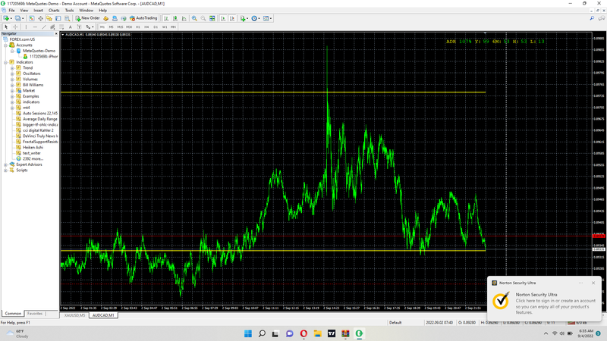Open the profiles icon in toolbar
Viewport: 607px width, 341px height.
pyautogui.click(x=18, y=18)
